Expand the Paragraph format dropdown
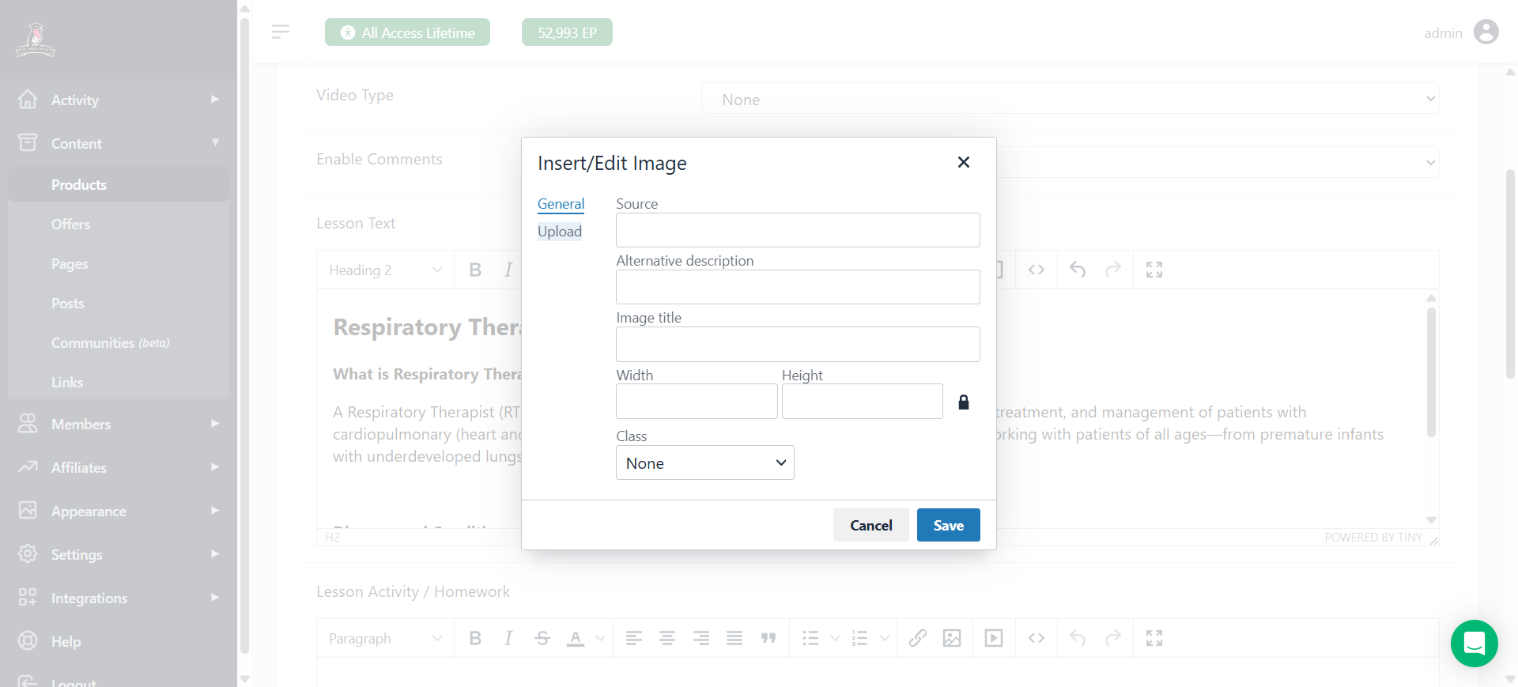This screenshot has height=687, width=1518. [385, 638]
